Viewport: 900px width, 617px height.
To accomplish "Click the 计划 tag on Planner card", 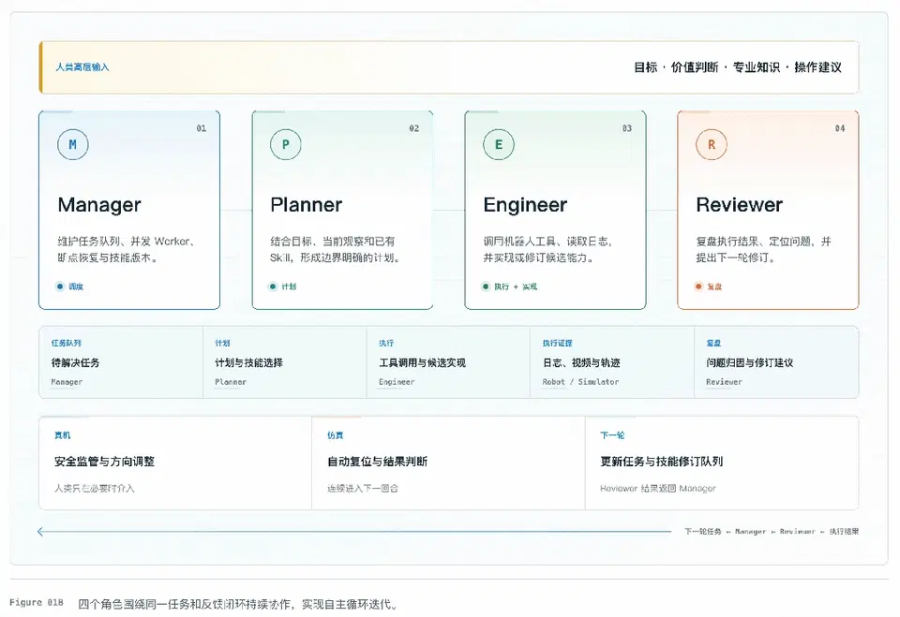I will tap(289, 286).
